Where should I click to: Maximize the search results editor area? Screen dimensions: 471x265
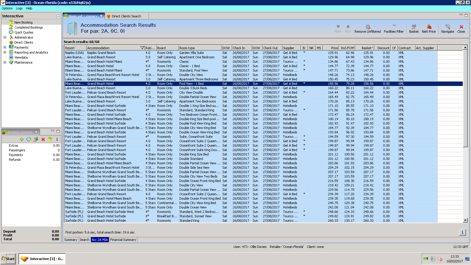(466, 15)
